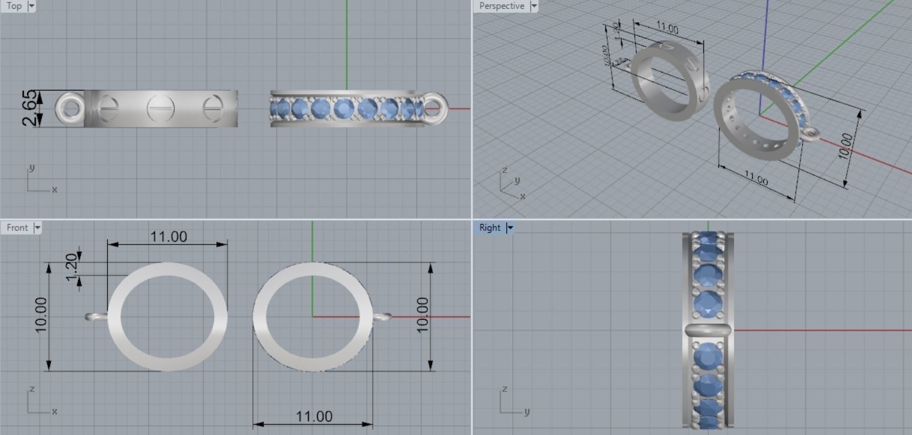Select the 11.00 dimension below right ring in Front view

tap(314, 416)
